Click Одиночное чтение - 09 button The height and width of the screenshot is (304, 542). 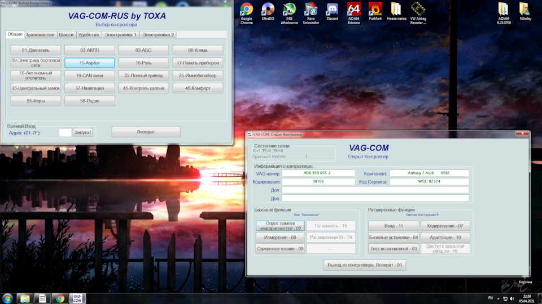tap(280, 248)
